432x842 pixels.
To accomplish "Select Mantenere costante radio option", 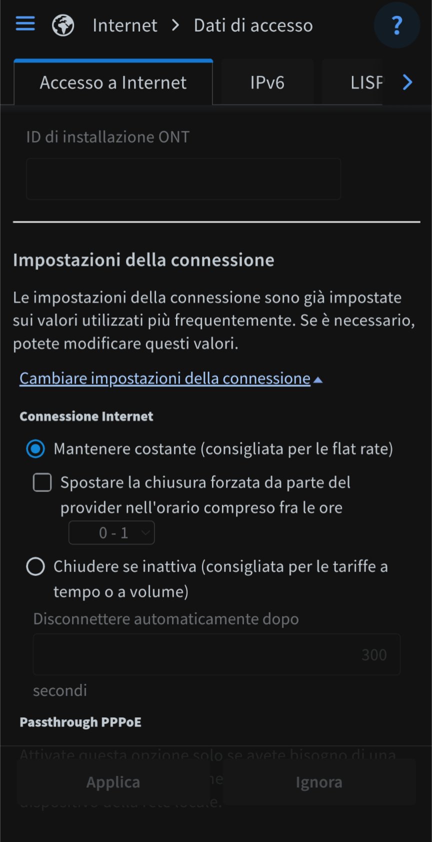I will tap(35, 449).
